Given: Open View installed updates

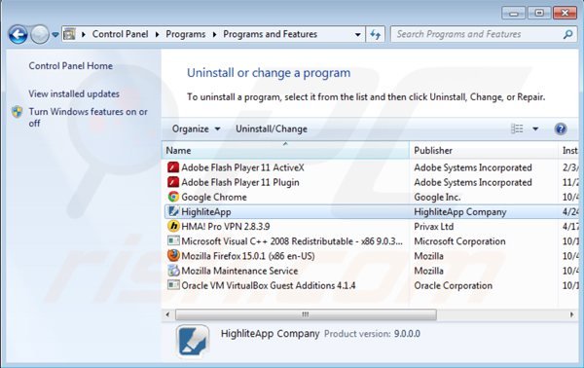Looking at the screenshot, I should tap(74, 93).
